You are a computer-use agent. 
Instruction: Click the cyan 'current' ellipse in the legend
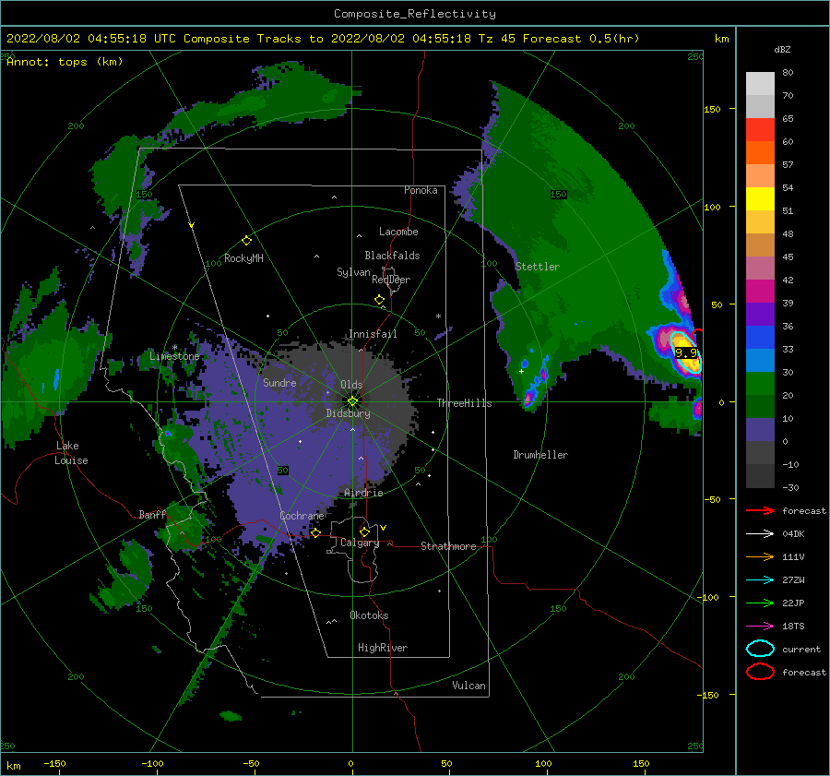coord(760,649)
